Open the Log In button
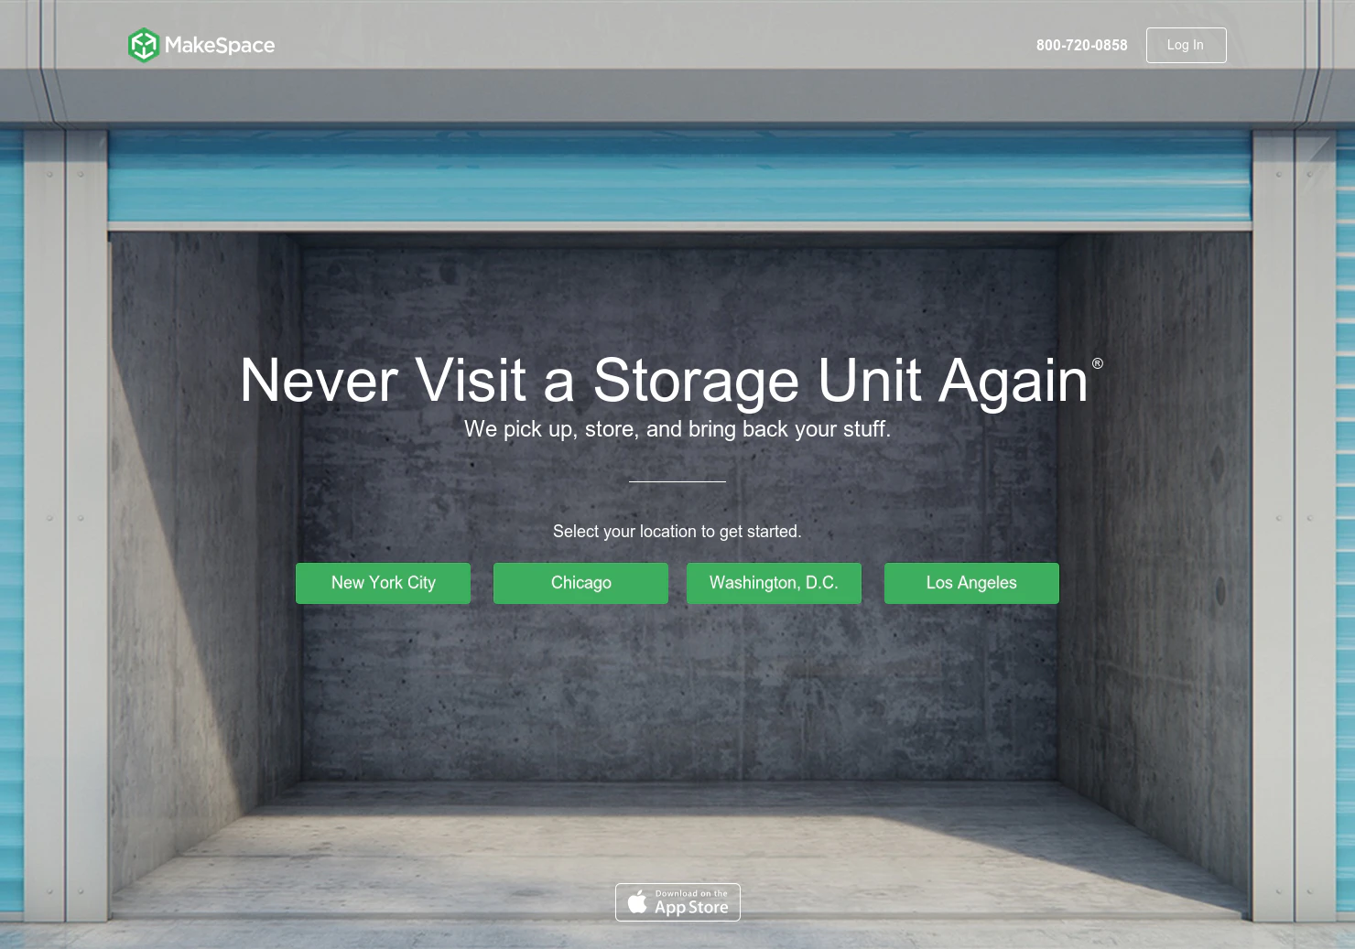The height and width of the screenshot is (949, 1355). pyautogui.click(x=1186, y=45)
